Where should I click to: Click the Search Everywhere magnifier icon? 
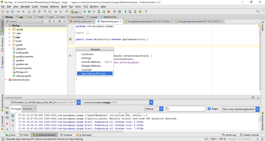258,11
